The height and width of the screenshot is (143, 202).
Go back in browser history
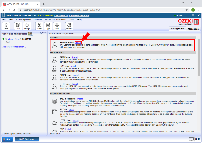pyautogui.click(x=4, y=10)
